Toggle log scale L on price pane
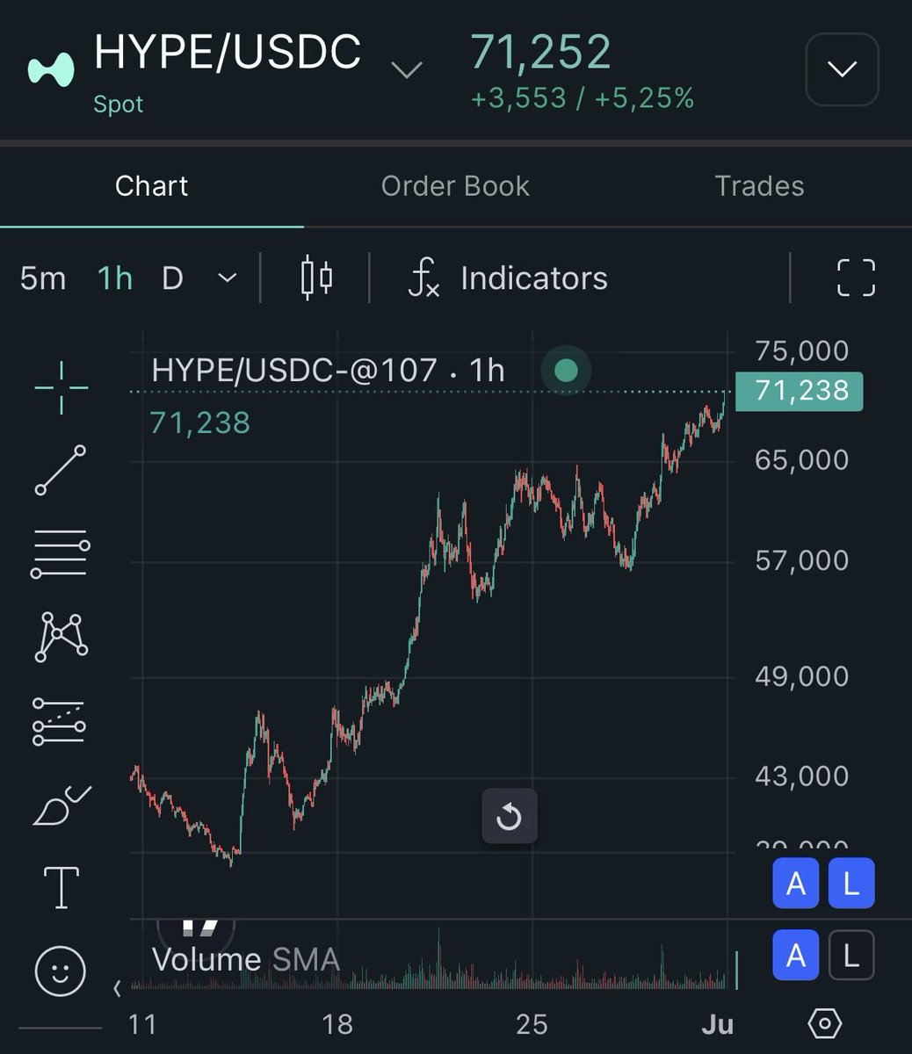912x1054 pixels. click(850, 883)
